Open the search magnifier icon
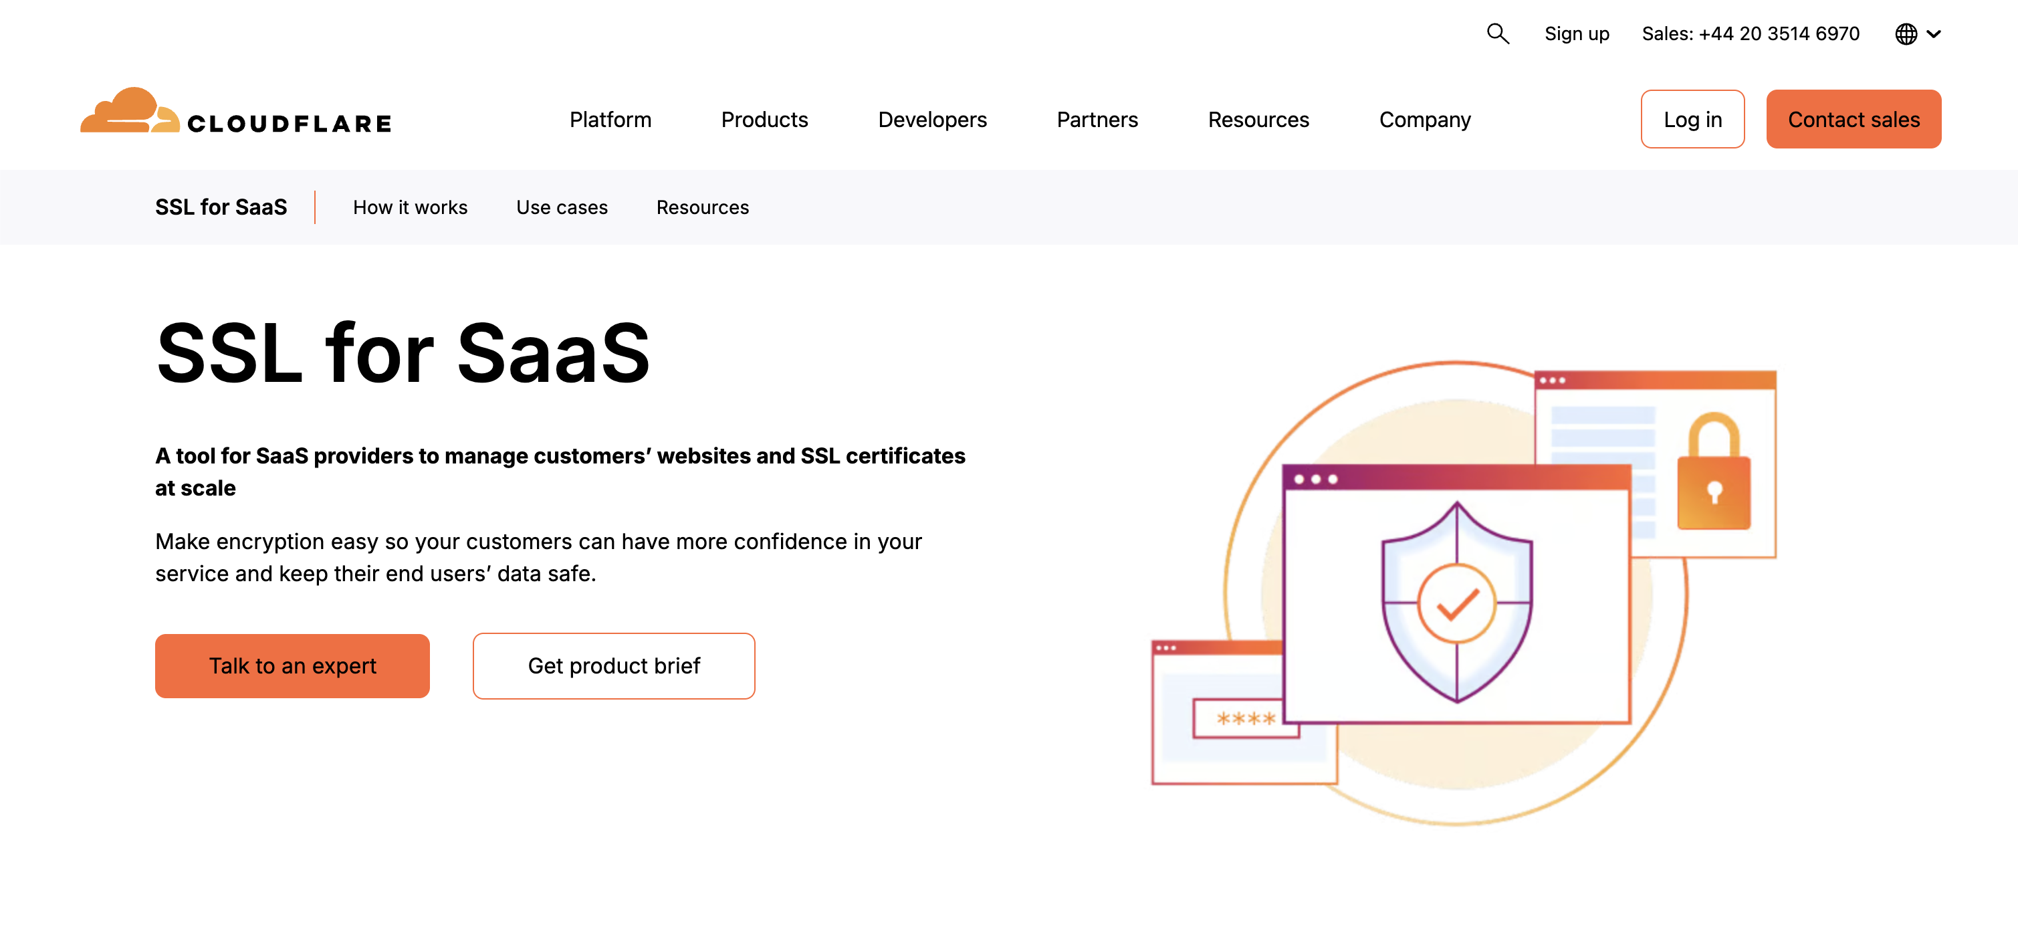The height and width of the screenshot is (943, 2018). [x=1498, y=33]
